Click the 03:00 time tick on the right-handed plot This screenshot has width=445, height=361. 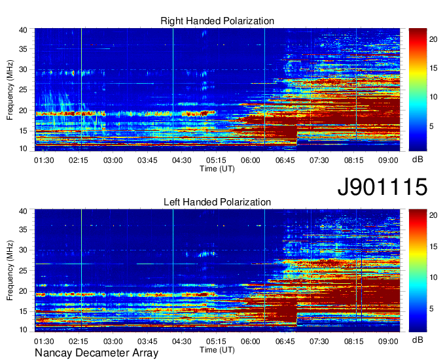pos(113,160)
